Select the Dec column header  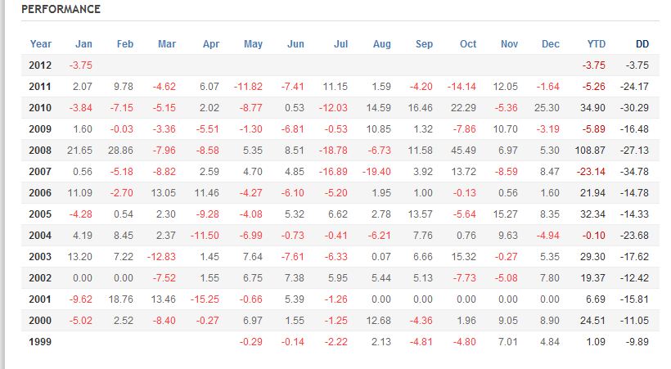pos(551,44)
